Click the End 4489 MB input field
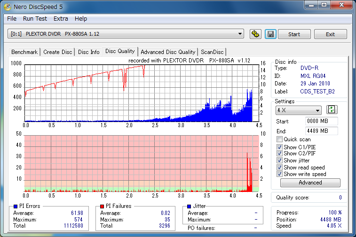Screen dimensions: 356x237 (x=322, y=131)
